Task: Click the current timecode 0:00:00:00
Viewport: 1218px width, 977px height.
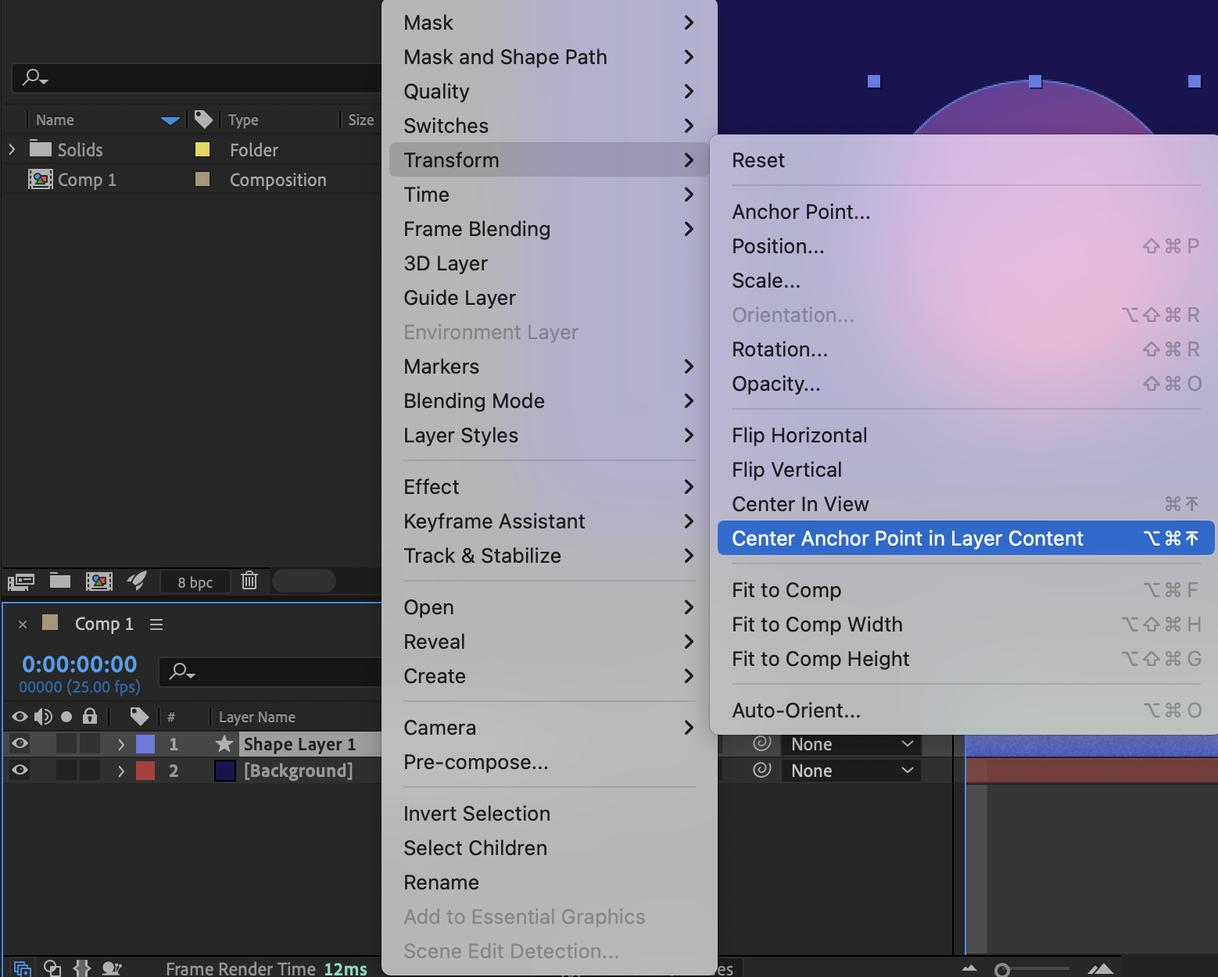Action: point(80,664)
